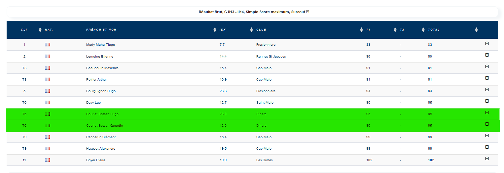This screenshot has width=504, height=173.
Task: Click the Les Ormes club cell
Action: [265, 160]
